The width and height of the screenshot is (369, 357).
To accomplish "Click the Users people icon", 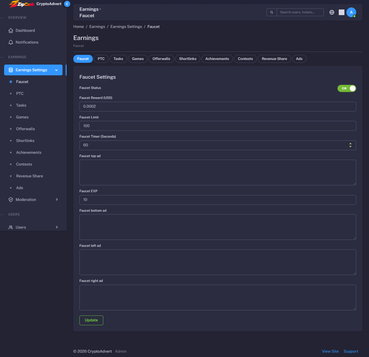I will click(x=11, y=227).
